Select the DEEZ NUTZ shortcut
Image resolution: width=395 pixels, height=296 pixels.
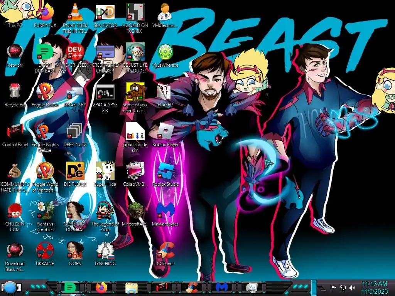pos(75,135)
